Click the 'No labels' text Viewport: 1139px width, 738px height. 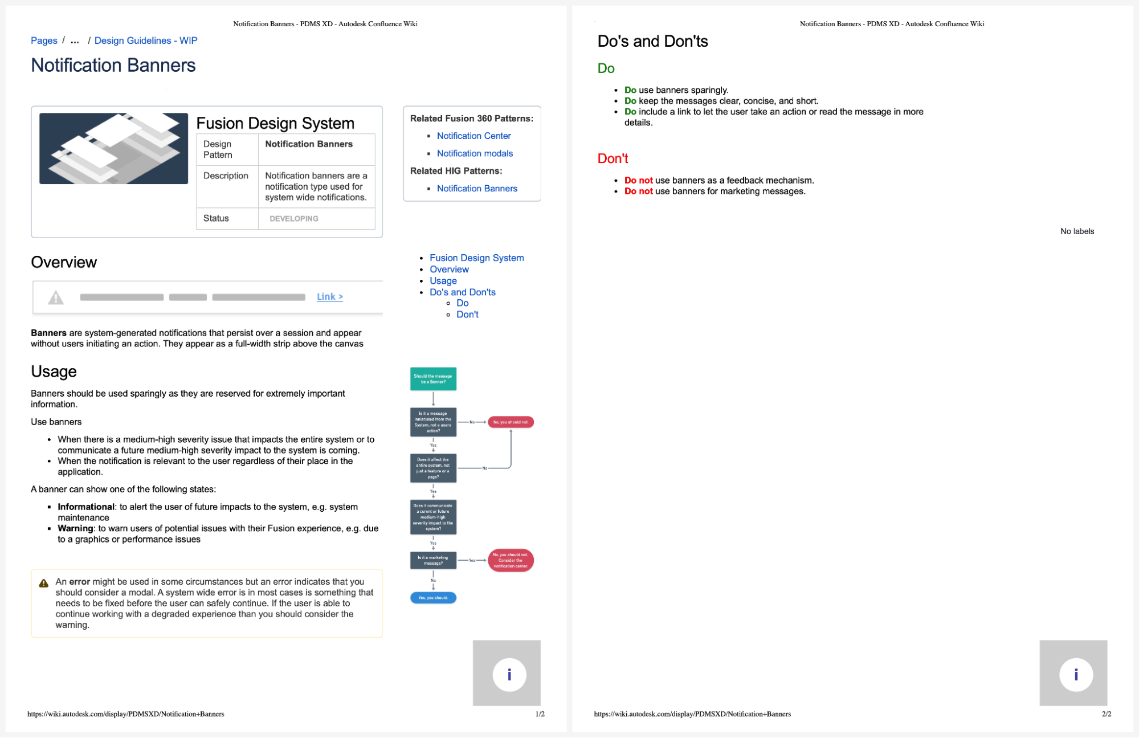tap(1077, 231)
